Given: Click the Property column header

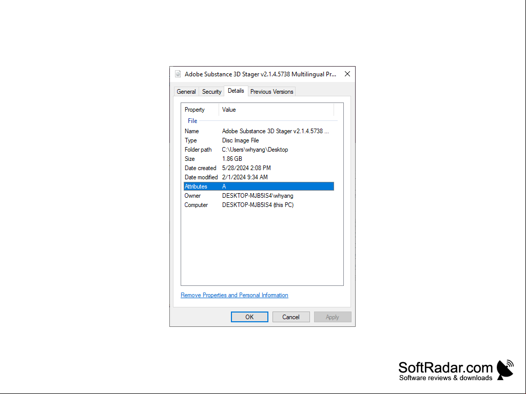Looking at the screenshot, I should pos(200,110).
